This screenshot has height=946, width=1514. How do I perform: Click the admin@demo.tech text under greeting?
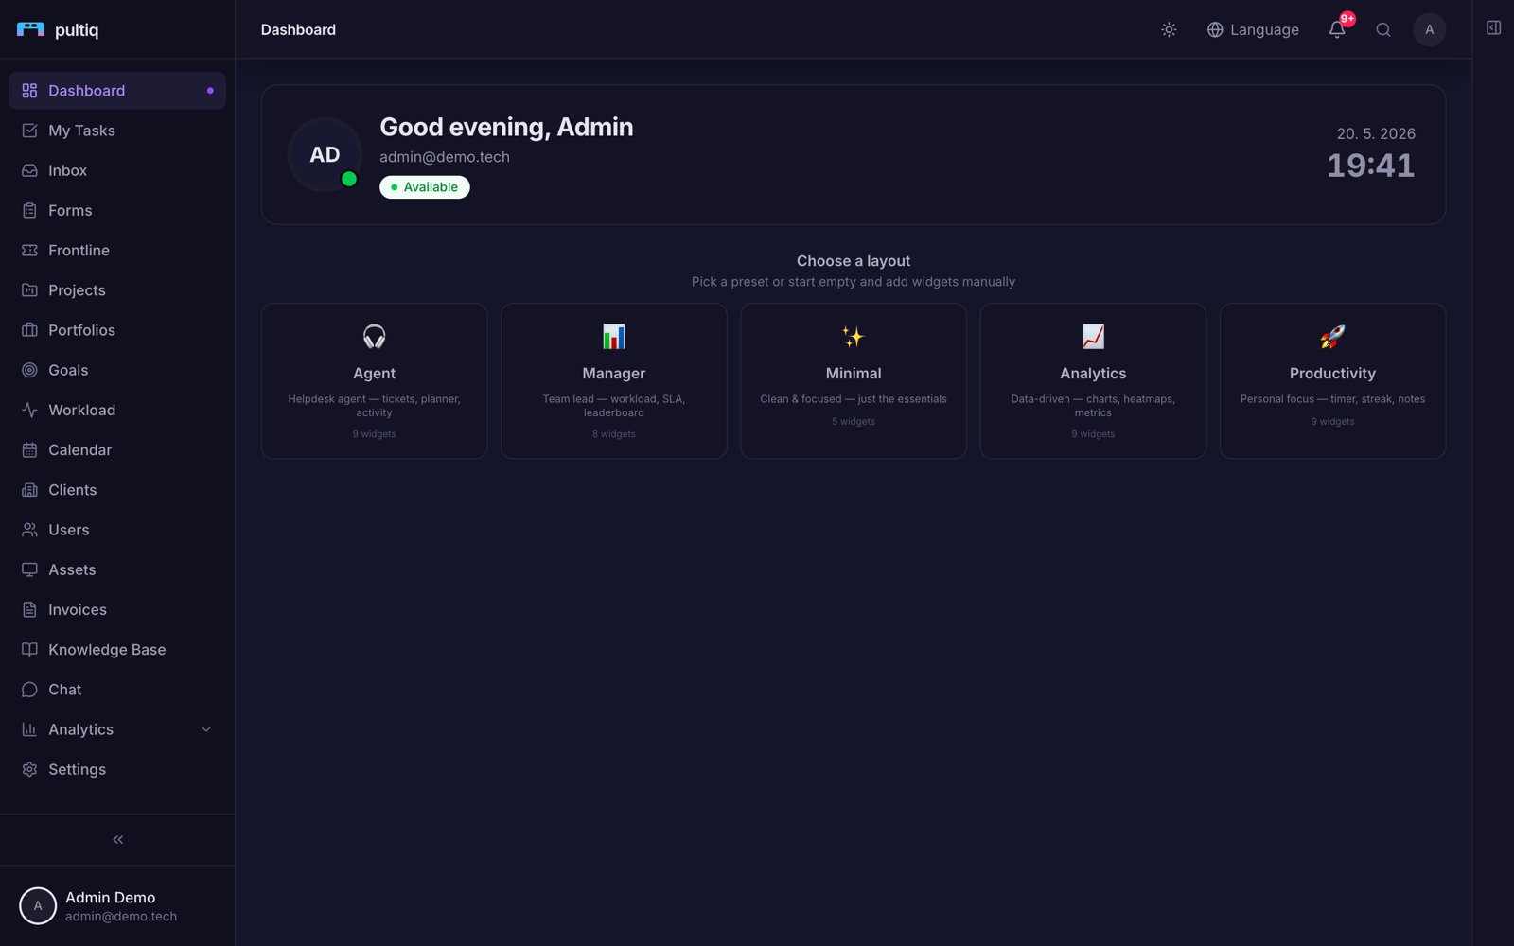click(x=445, y=157)
